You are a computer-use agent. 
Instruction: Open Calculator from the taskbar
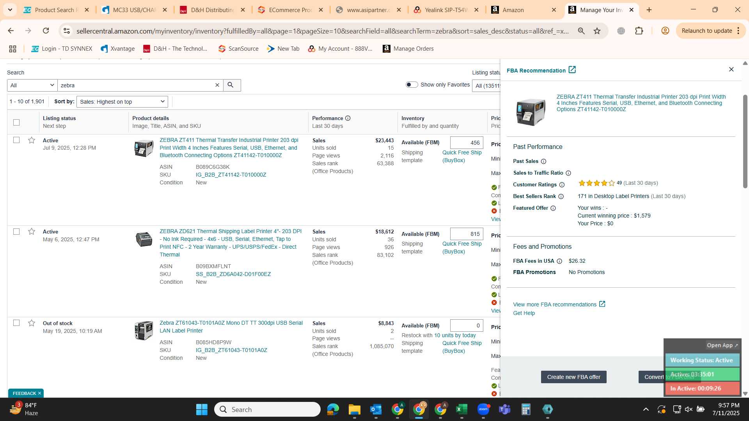[526, 409]
